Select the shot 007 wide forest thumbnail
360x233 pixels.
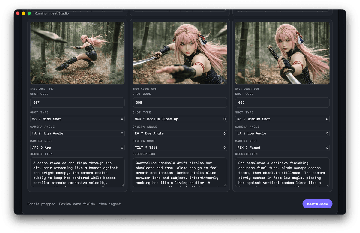(x=77, y=53)
